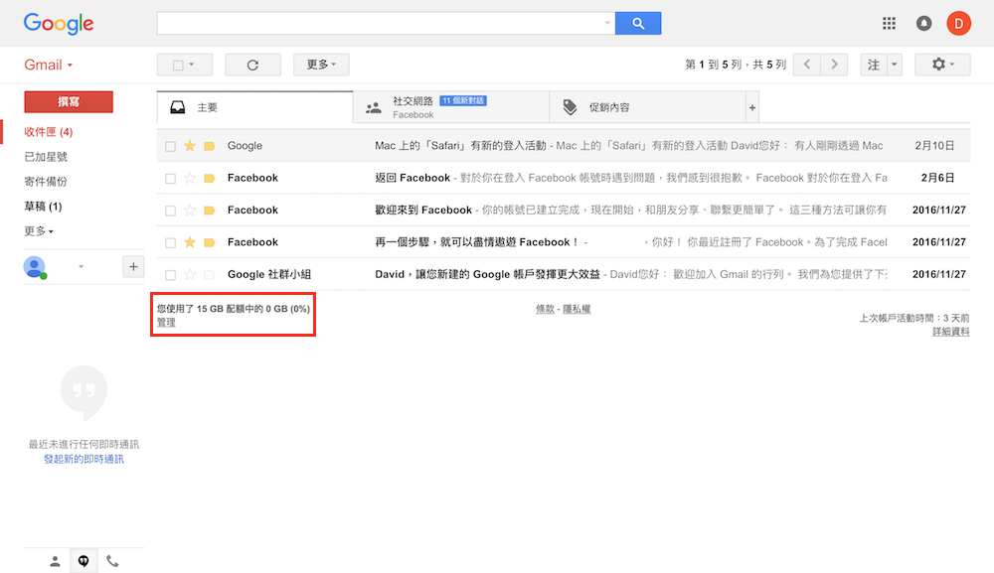Click the Google logo
This screenshot has height=573, width=994.
tap(59, 24)
